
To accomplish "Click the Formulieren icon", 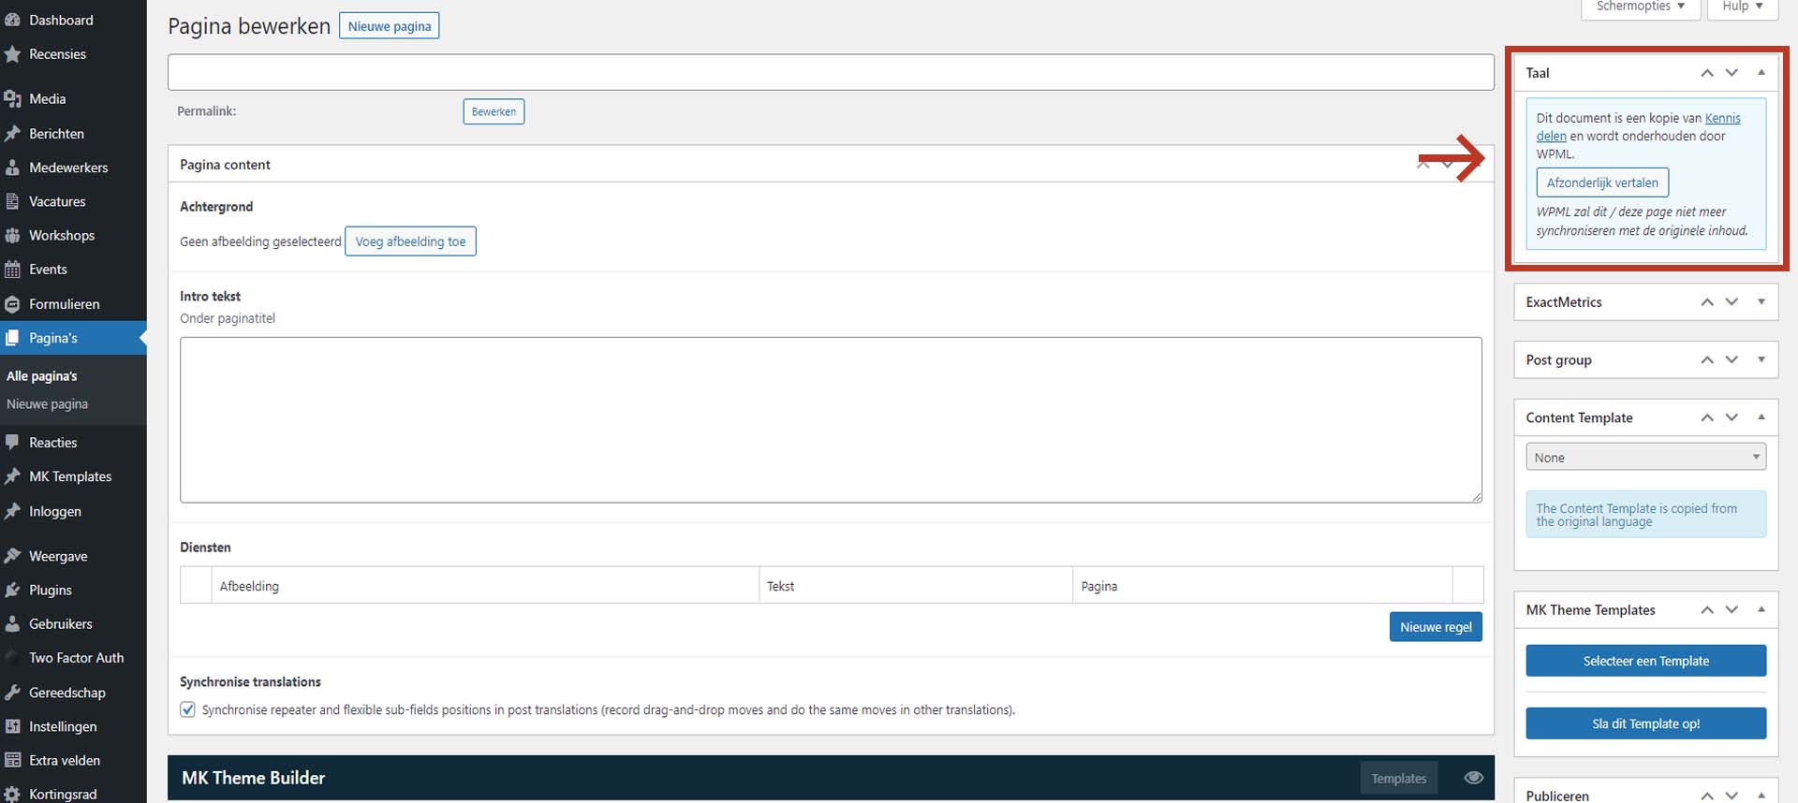I will [12, 304].
